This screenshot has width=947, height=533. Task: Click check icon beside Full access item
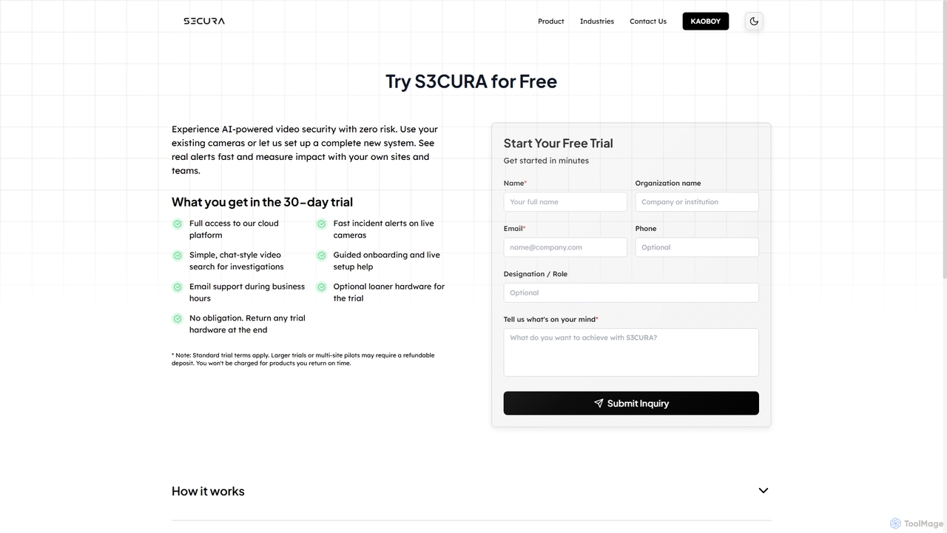pos(178,224)
